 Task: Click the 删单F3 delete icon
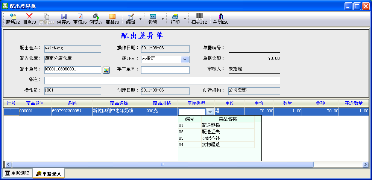click(x=29, y=16)
